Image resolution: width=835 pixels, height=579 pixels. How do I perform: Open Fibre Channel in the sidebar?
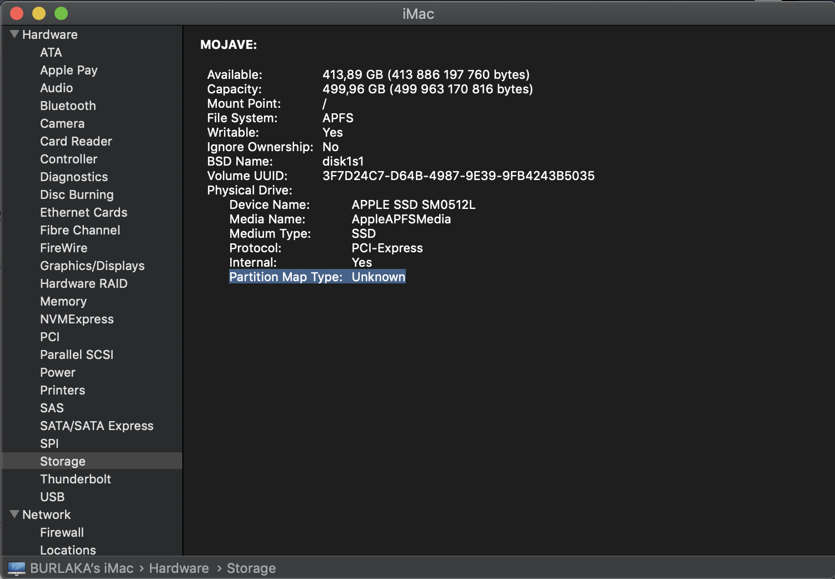(80, 230)
